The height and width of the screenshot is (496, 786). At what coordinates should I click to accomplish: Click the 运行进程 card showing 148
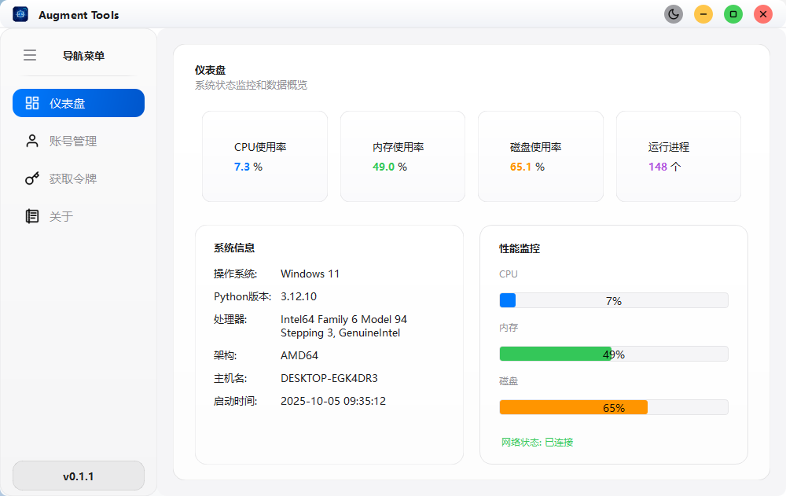tap(678, 156)
